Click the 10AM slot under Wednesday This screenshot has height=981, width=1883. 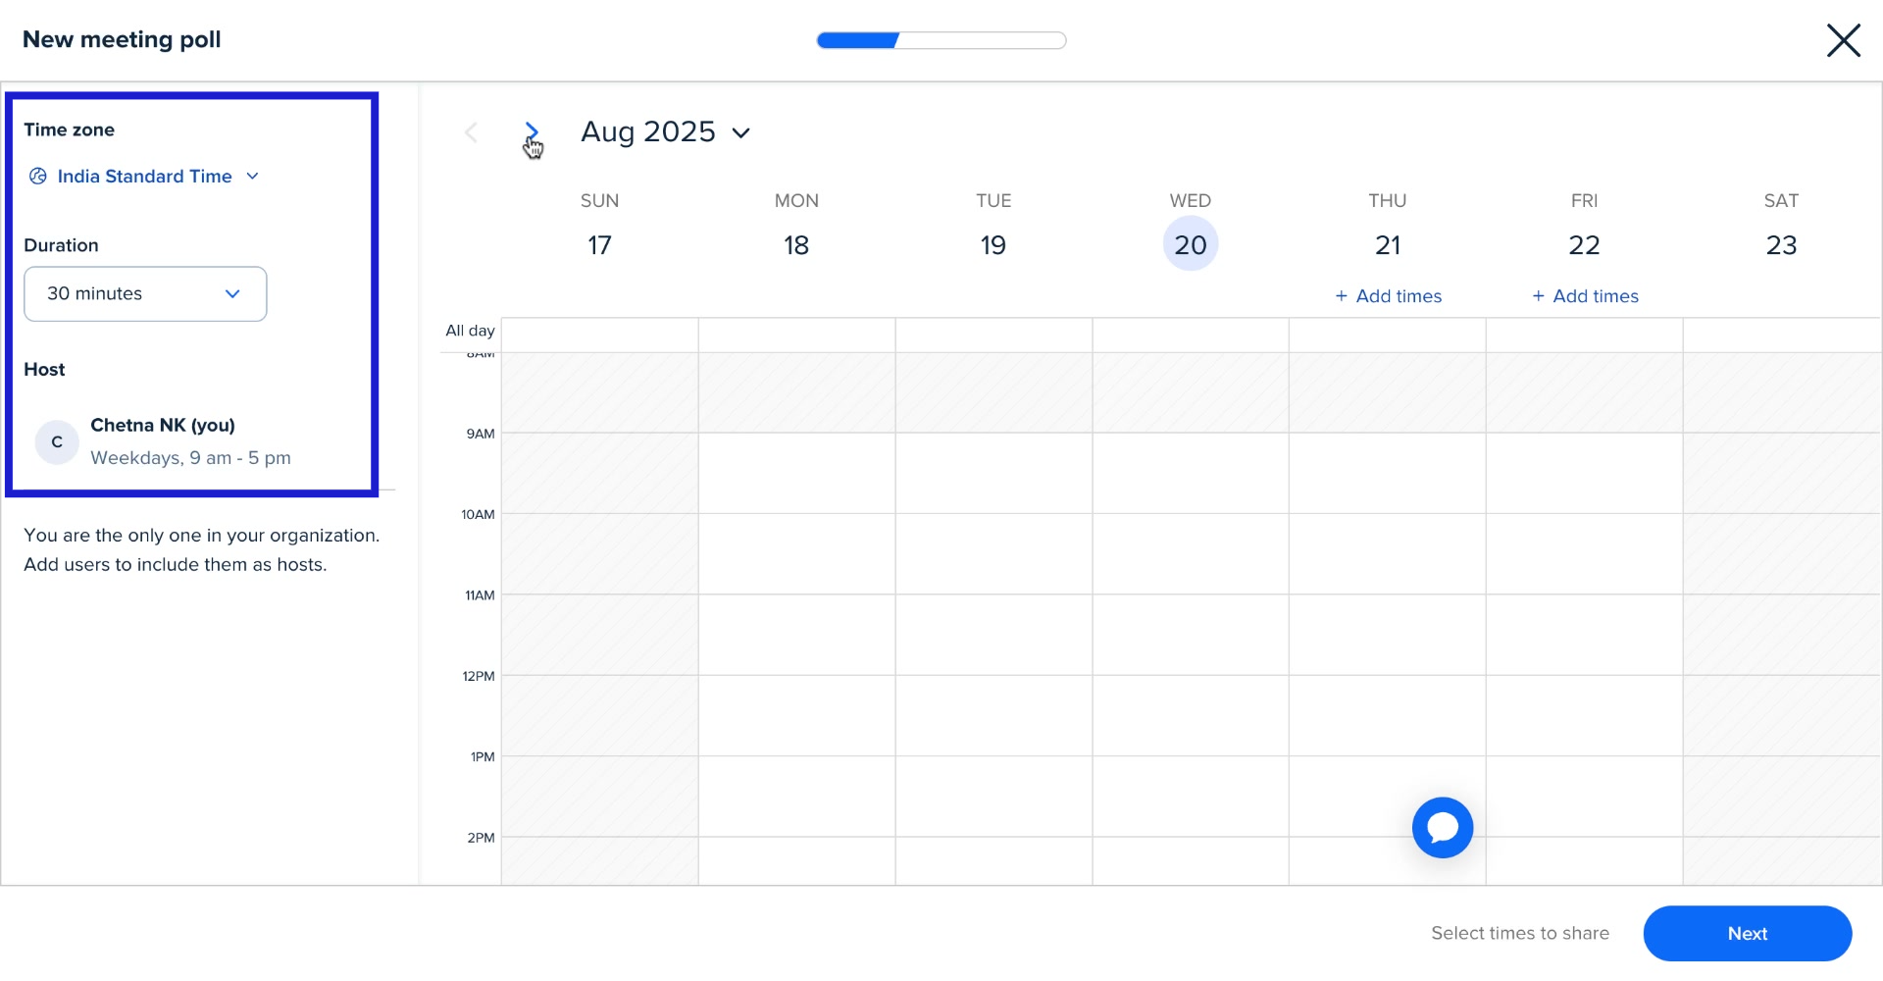pyautogui.click(x=1190, y=554)
